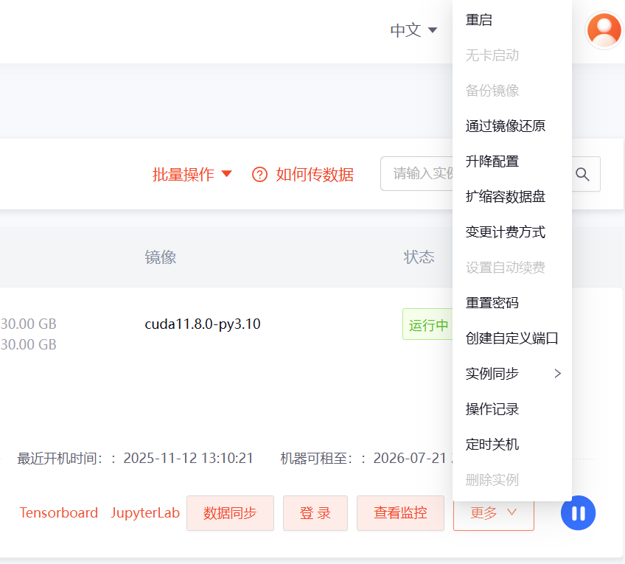Select 升降配置 in the actions menu

[x=492, y=161]
